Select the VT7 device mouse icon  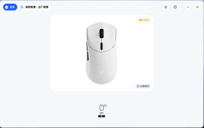(x=101, y=108)
